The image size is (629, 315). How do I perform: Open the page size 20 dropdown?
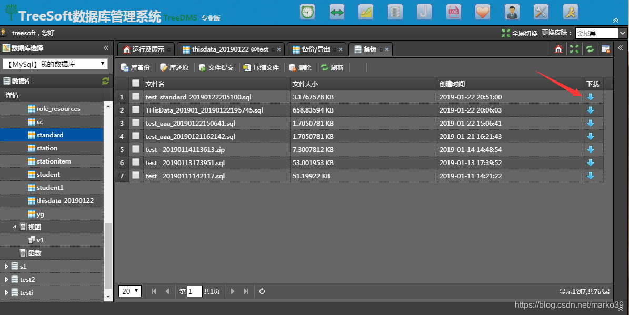(130, 291)
